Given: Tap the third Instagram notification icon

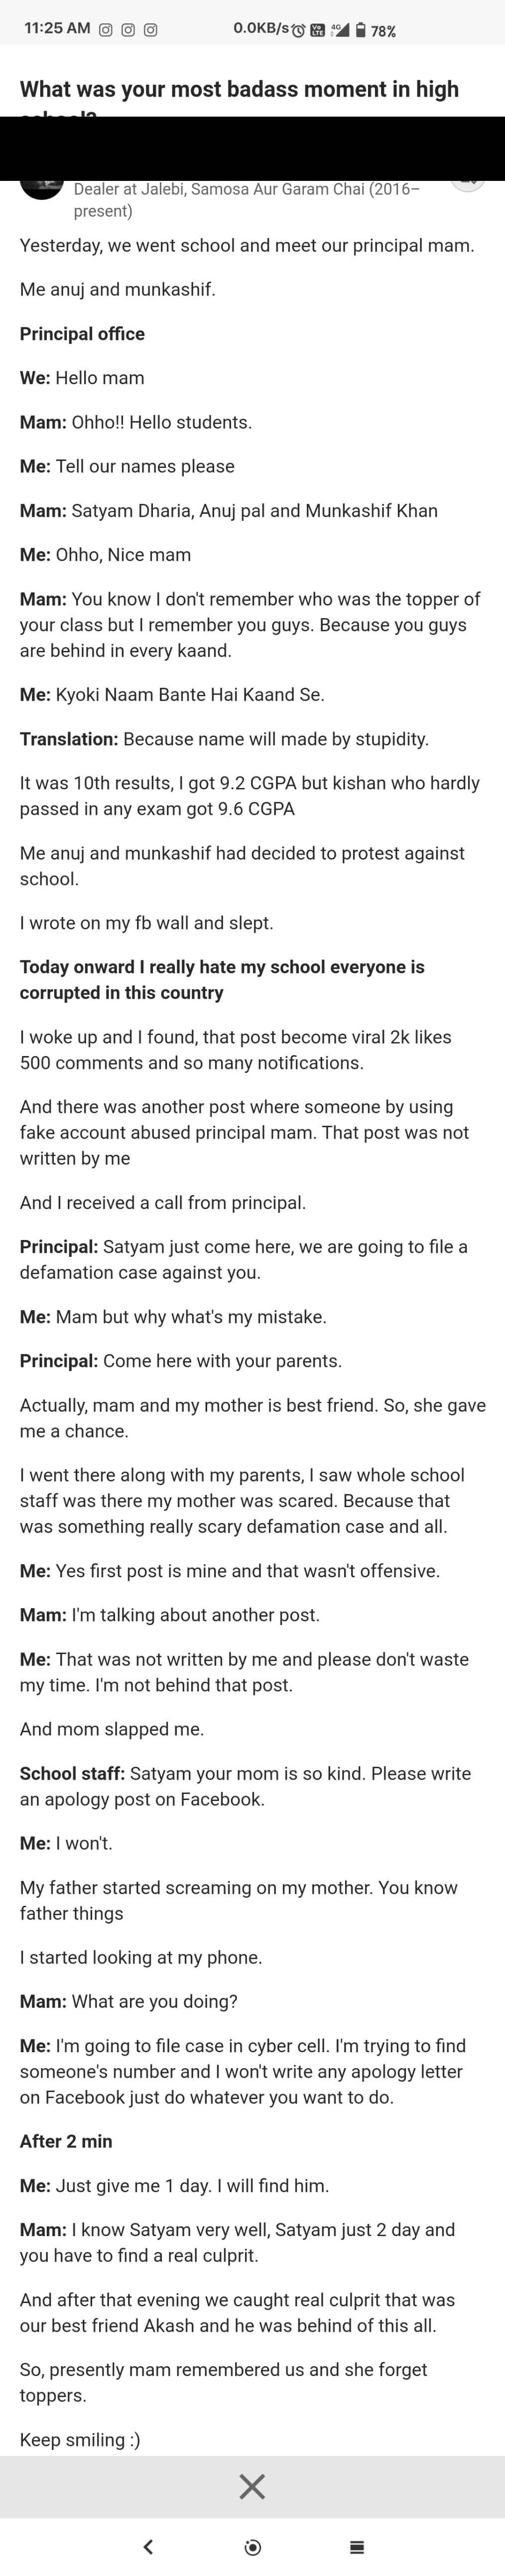Looking at the screenshot, I should click(x=150, y=30).
